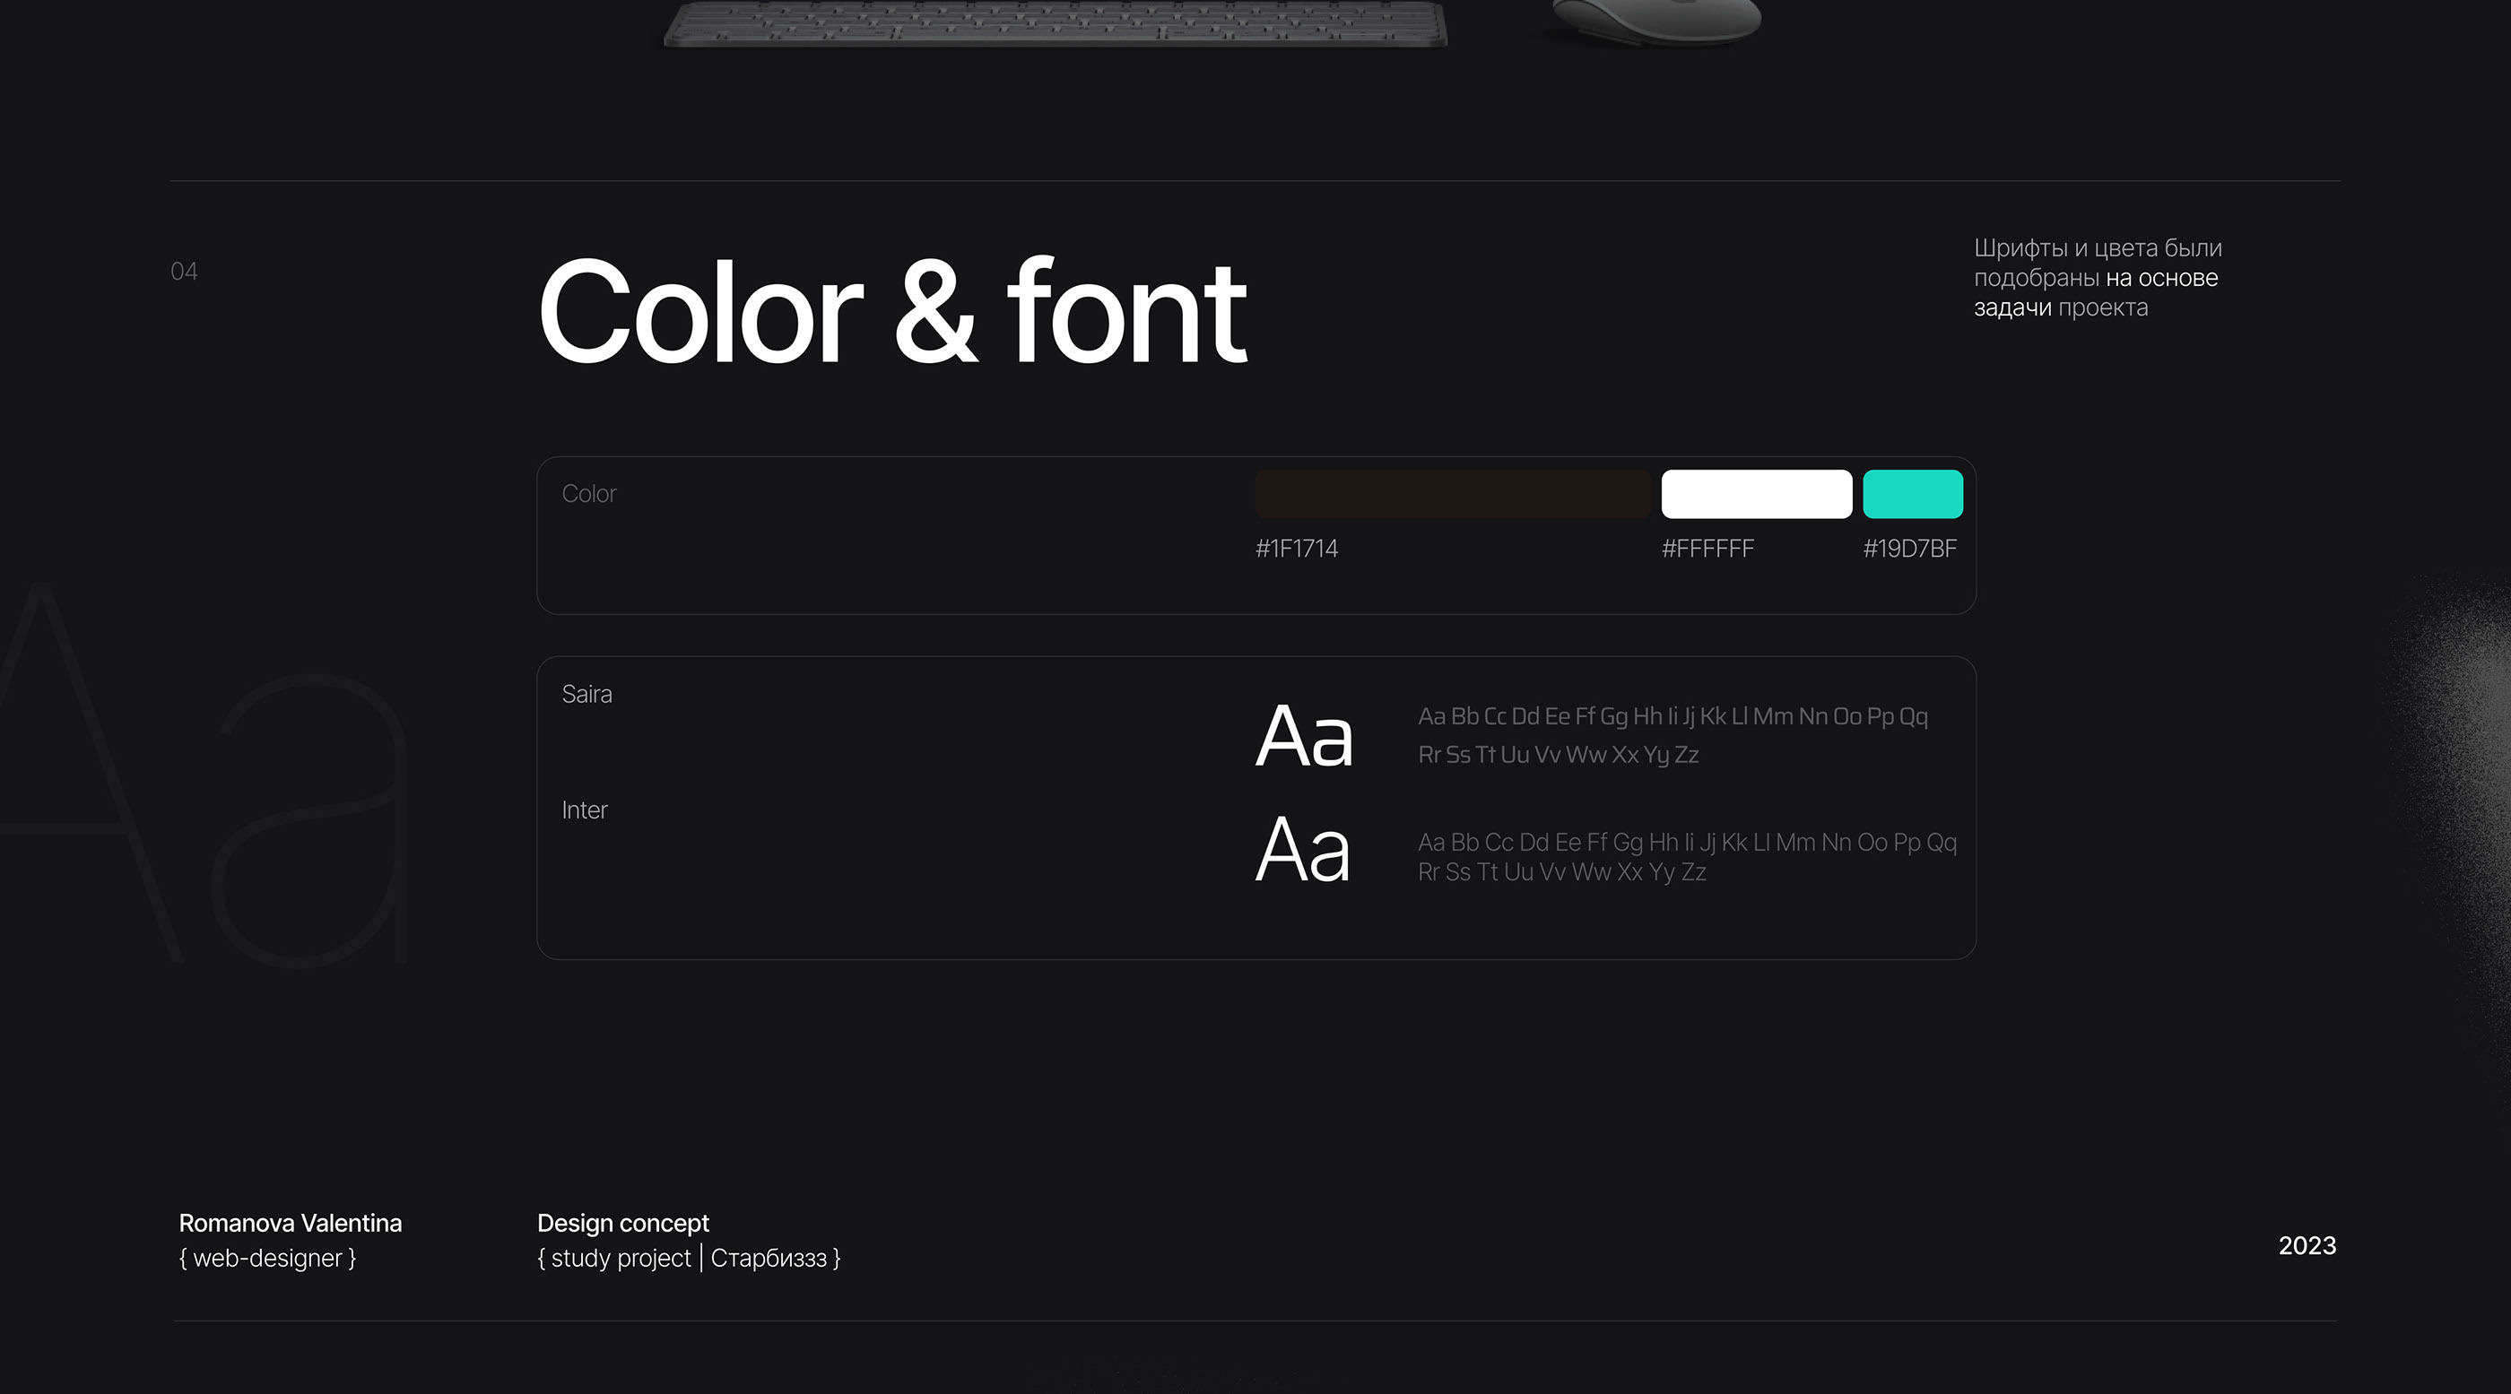Viewport: 2511px width, 1394px height.
Task: Click the #FFFFFF hex code label
Action: [x=1707, y=549]
